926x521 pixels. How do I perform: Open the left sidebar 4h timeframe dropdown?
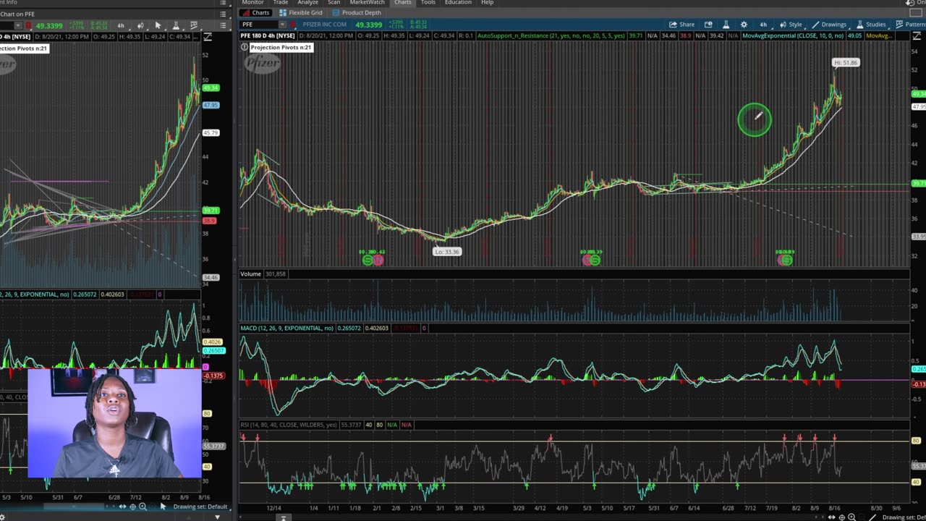click(121, 25)
